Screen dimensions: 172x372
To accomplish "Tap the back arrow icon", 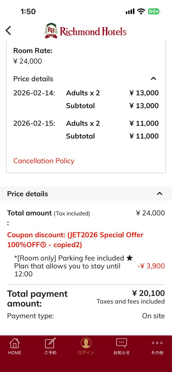I will tap(8, 30).
